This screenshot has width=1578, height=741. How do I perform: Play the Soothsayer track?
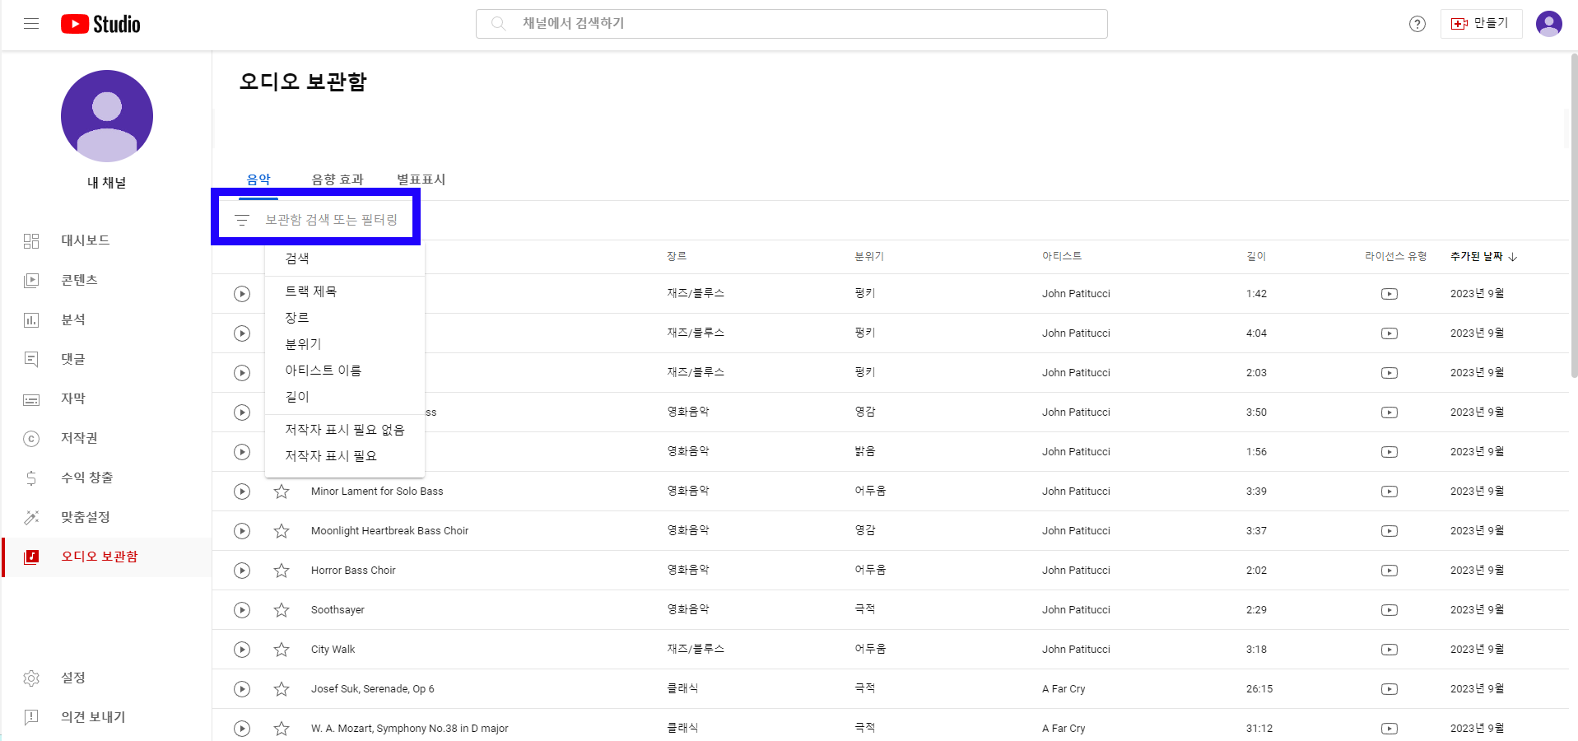(242, 610)
